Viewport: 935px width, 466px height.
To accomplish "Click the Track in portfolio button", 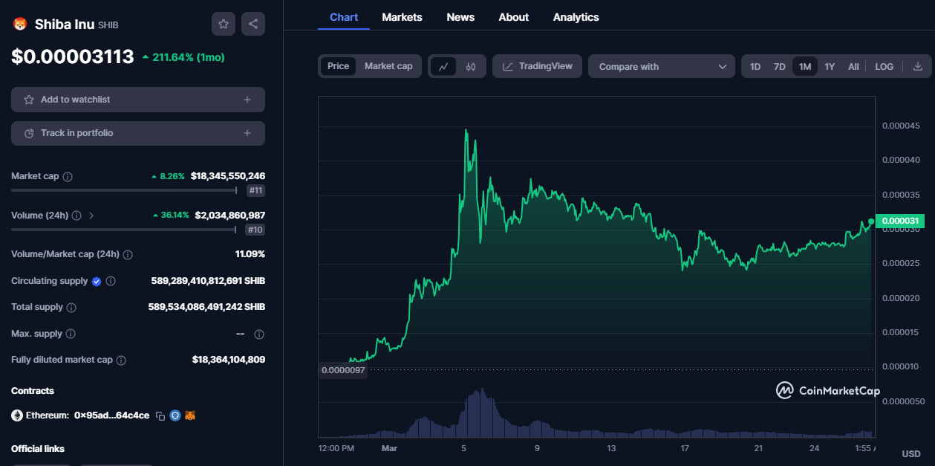I will (138, 133).
